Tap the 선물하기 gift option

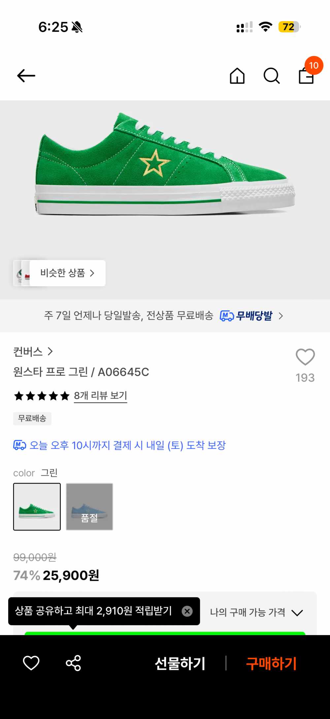[x=180, y=663]
